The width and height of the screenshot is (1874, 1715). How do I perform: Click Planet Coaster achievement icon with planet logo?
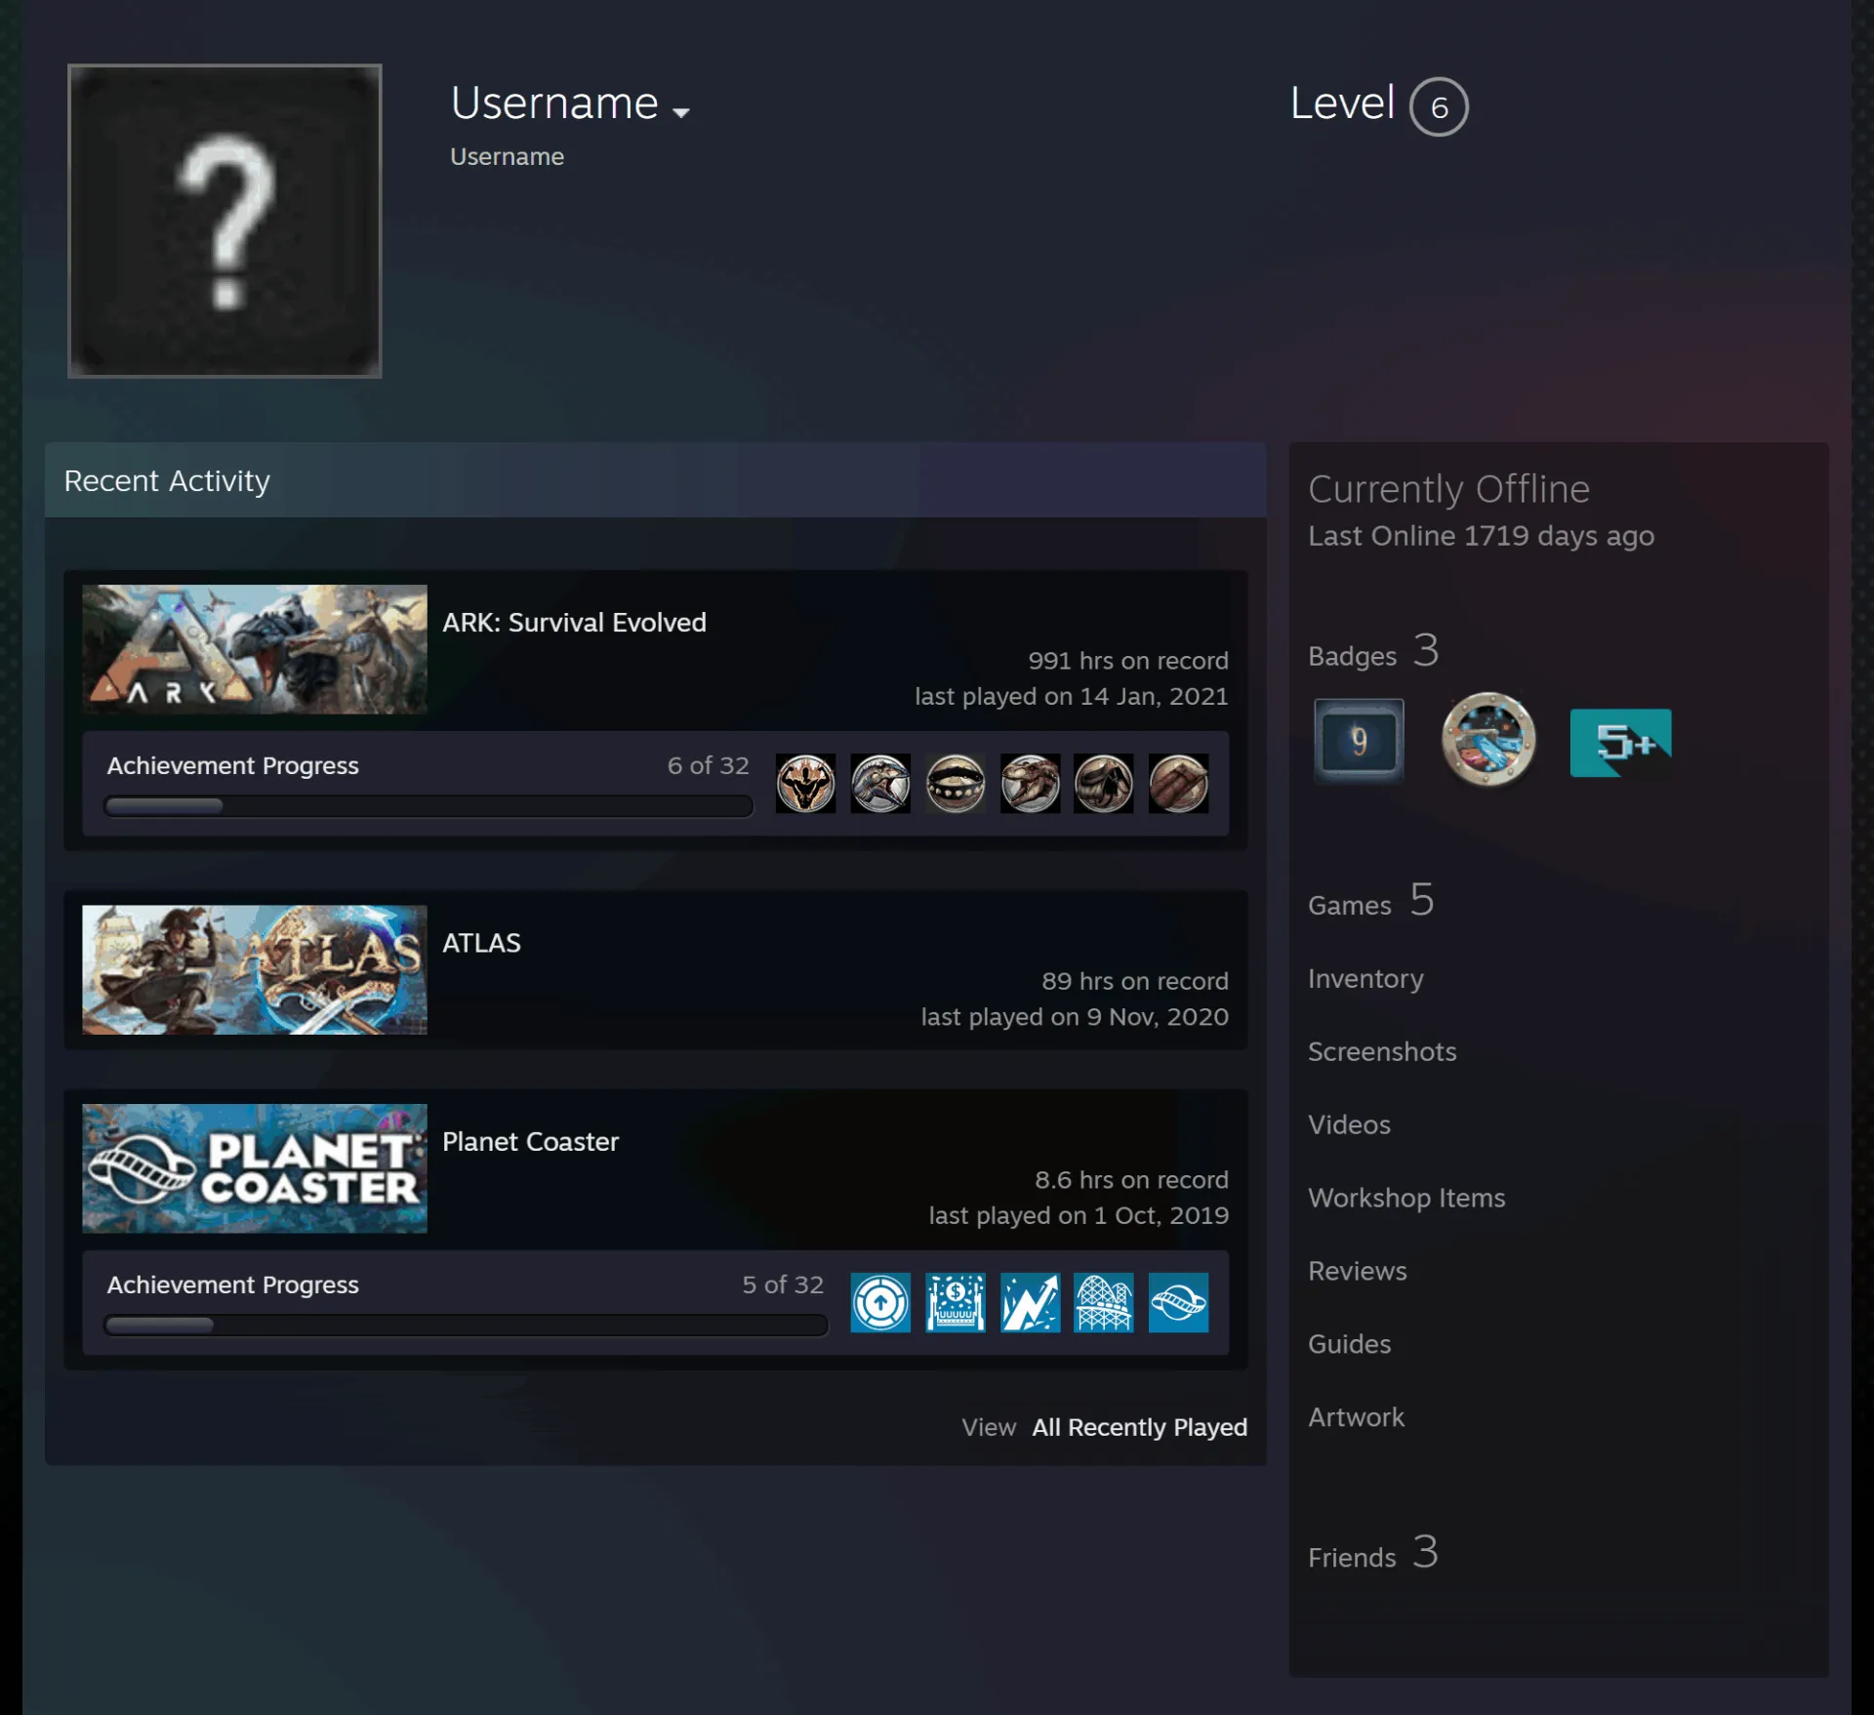click(x=1178, y=1302)
